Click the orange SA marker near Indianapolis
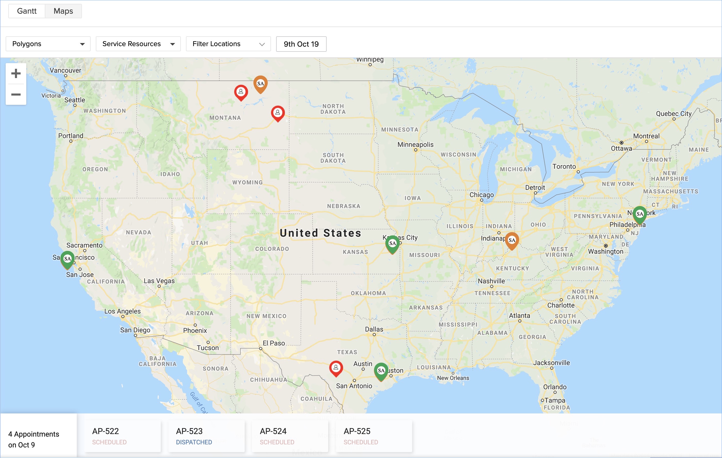The image size is (722, 458). 512,240
